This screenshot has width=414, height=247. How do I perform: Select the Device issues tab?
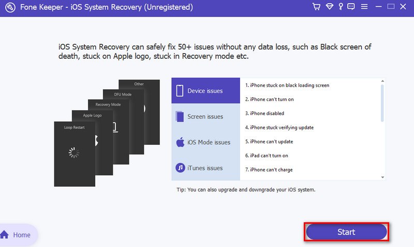tap(205, 90)
